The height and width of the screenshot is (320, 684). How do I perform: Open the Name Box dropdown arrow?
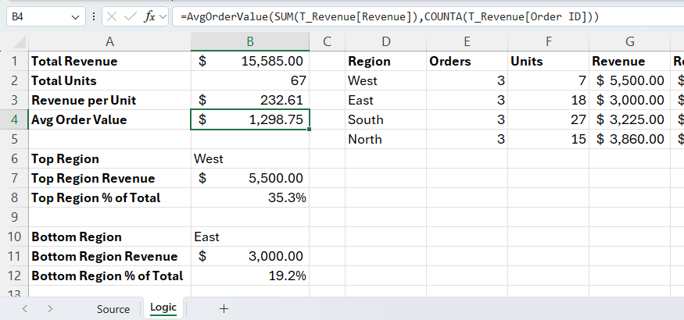click(74, 17)
